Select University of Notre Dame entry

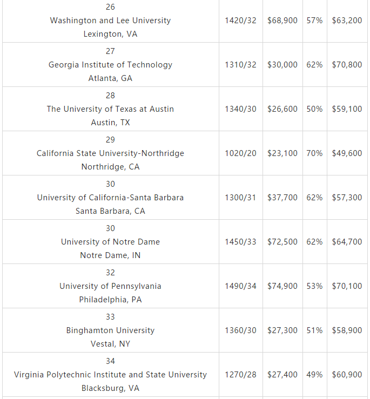coord(110,242)
